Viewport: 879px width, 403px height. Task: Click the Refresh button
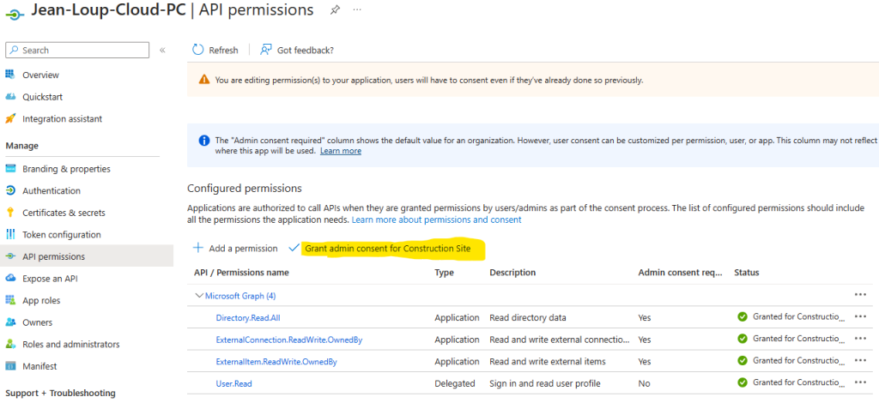point(215,50)
